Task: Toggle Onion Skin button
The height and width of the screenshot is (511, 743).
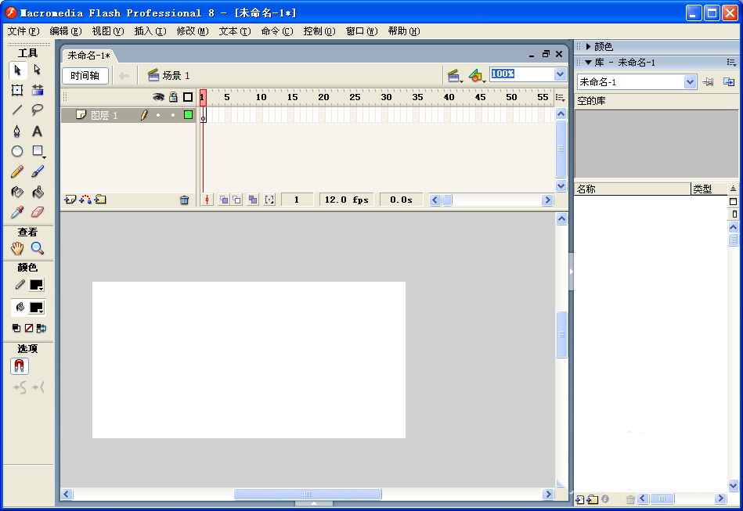Action: coord(224,200)
